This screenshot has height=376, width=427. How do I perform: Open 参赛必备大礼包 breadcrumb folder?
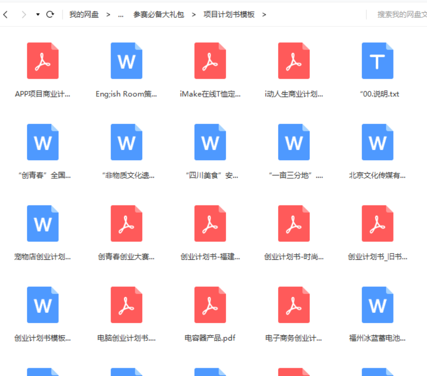tap(159, 15)
